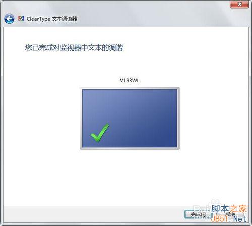Click the JB51.Net watermark text
The image size is (252, 226).
[x=229, y=219]
